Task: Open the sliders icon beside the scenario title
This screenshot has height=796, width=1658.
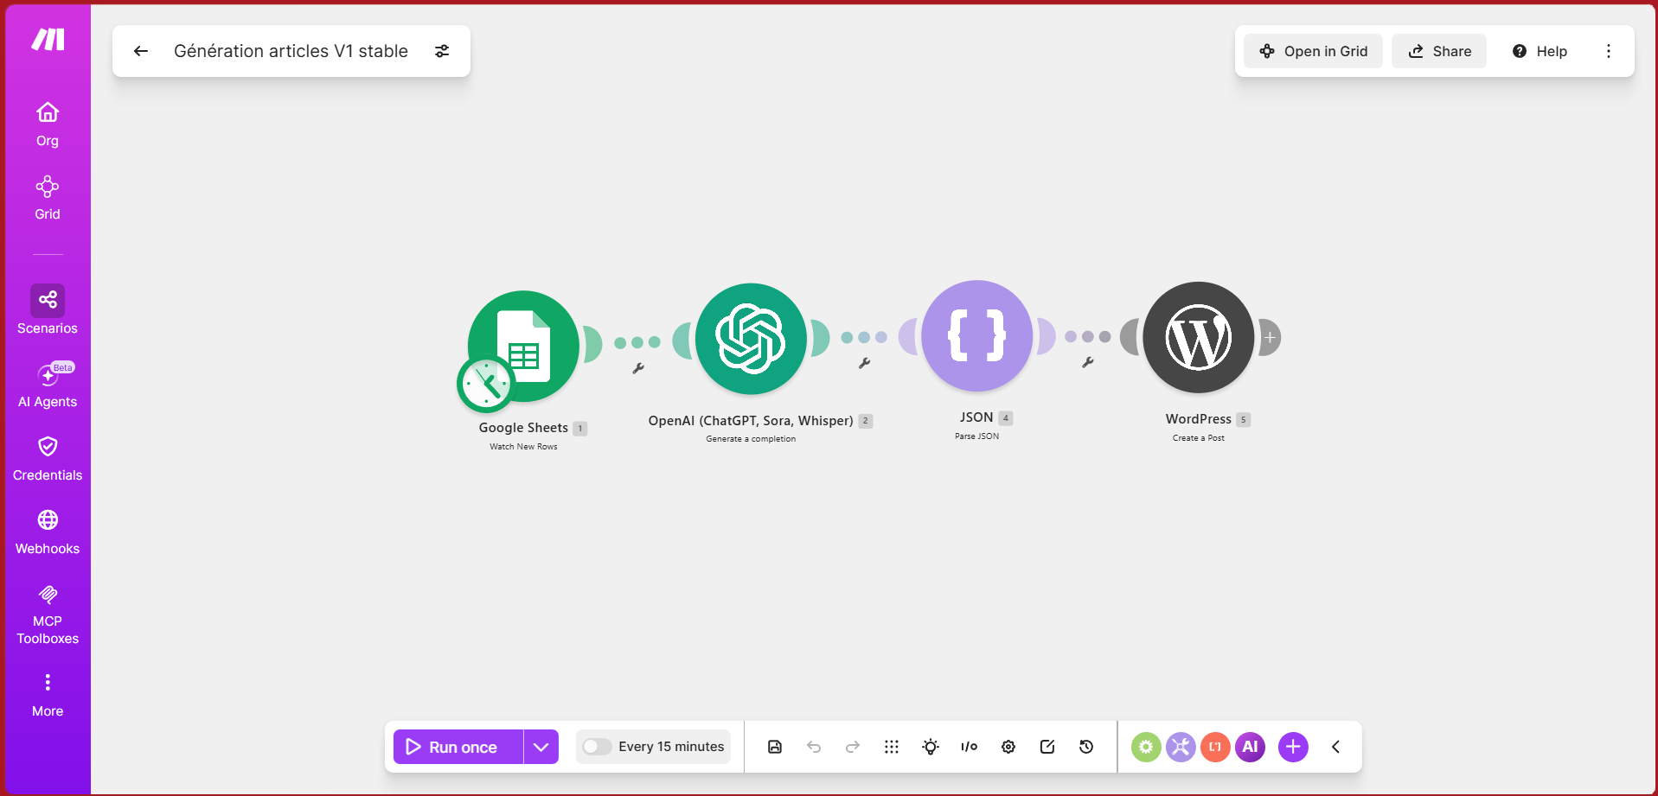Action: click(442, 51)
